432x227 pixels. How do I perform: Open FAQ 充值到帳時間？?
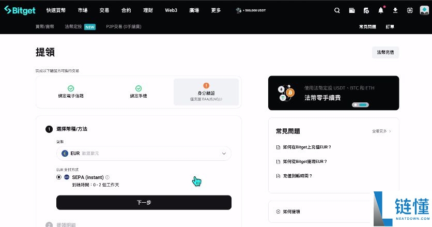click(x=297, y=176)
